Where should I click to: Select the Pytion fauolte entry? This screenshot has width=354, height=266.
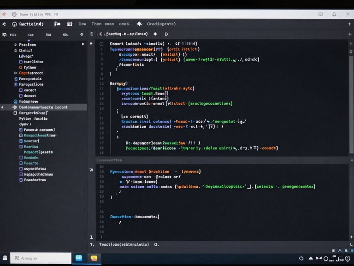point(33,118)
